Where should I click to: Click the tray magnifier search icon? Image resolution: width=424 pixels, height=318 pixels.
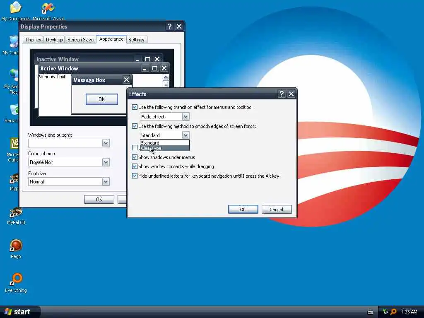click(x=393, y=312)
